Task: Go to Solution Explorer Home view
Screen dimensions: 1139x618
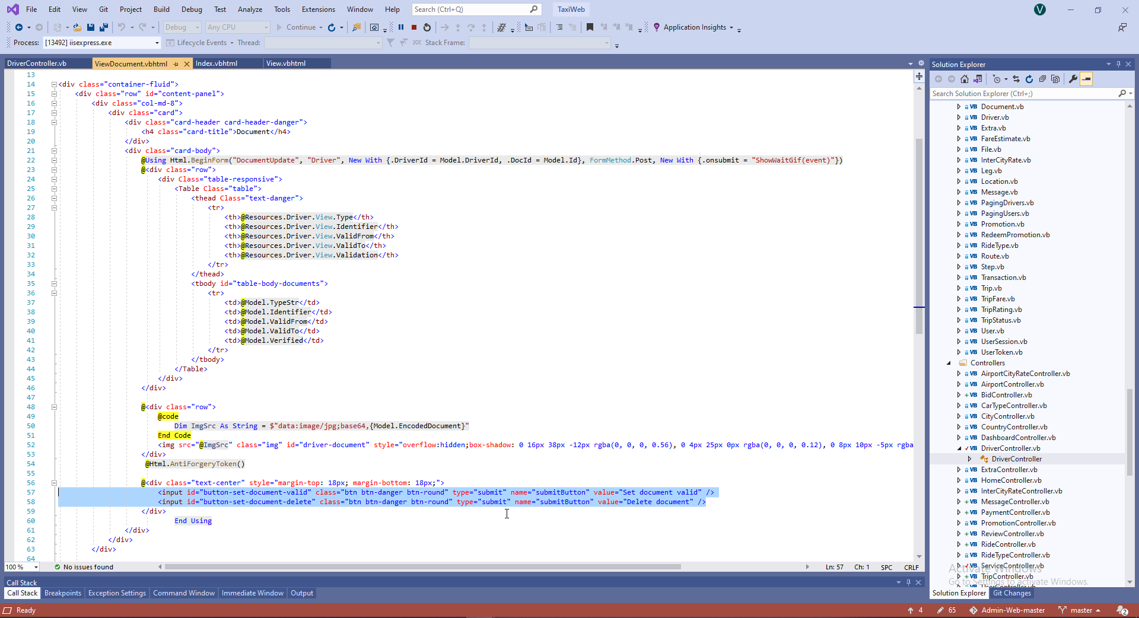Action: [x=965, y=79]
